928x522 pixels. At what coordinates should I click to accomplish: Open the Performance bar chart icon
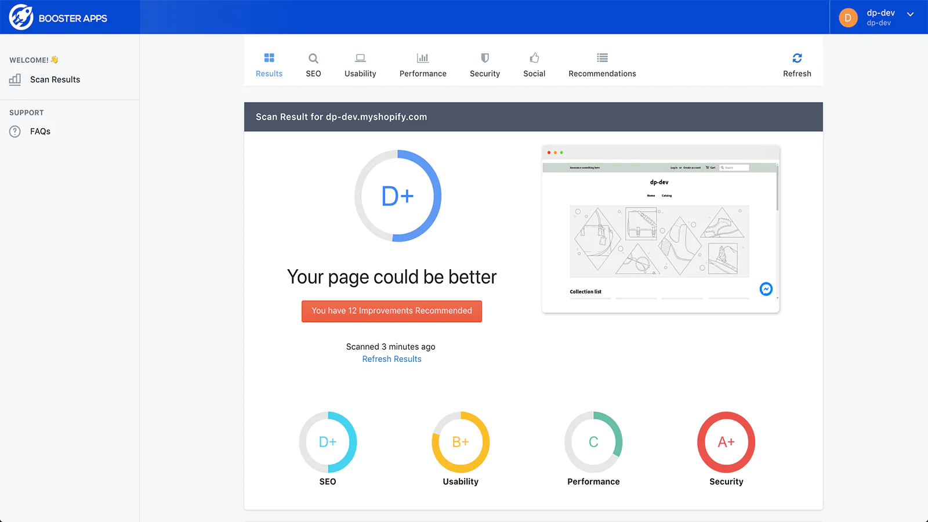click(423, 58)
